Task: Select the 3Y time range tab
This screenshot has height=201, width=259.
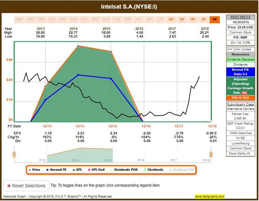Action: (x=204, y=19)
